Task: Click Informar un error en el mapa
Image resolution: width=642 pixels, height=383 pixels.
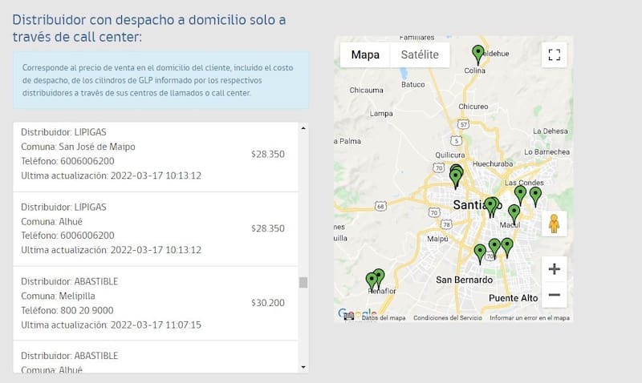Action: (x=530, y=318)
